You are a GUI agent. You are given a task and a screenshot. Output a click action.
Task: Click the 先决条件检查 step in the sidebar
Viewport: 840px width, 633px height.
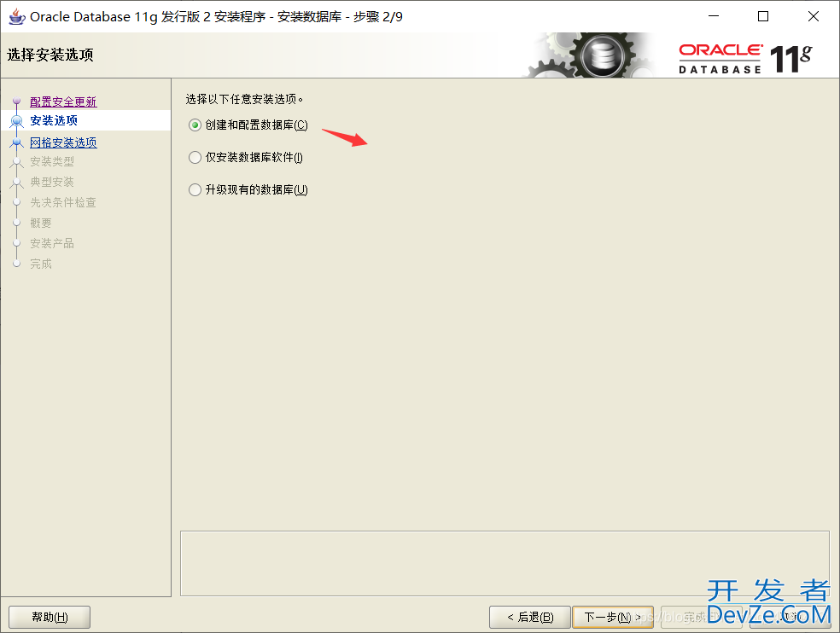click(x=63, y=202)
